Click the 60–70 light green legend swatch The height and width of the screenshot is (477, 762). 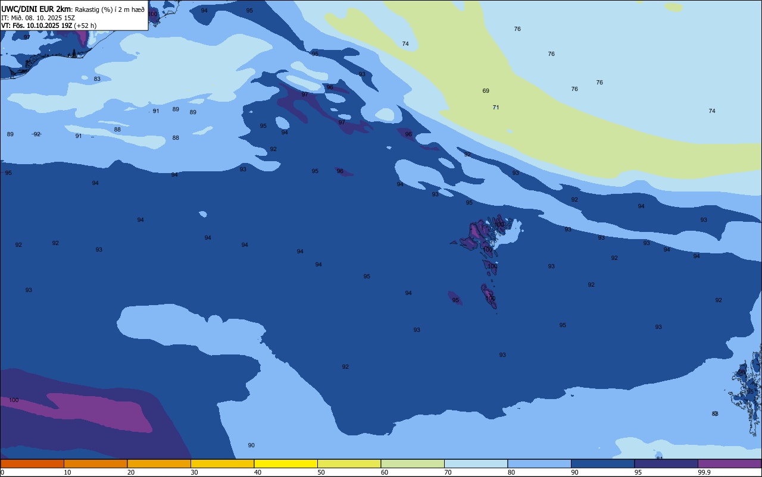coord(413,463)
